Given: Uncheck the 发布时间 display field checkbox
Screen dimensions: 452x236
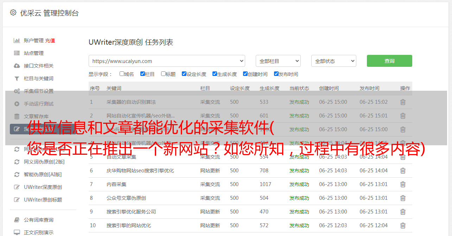Looking at the screenshot, I should click(x=276, y=74).
